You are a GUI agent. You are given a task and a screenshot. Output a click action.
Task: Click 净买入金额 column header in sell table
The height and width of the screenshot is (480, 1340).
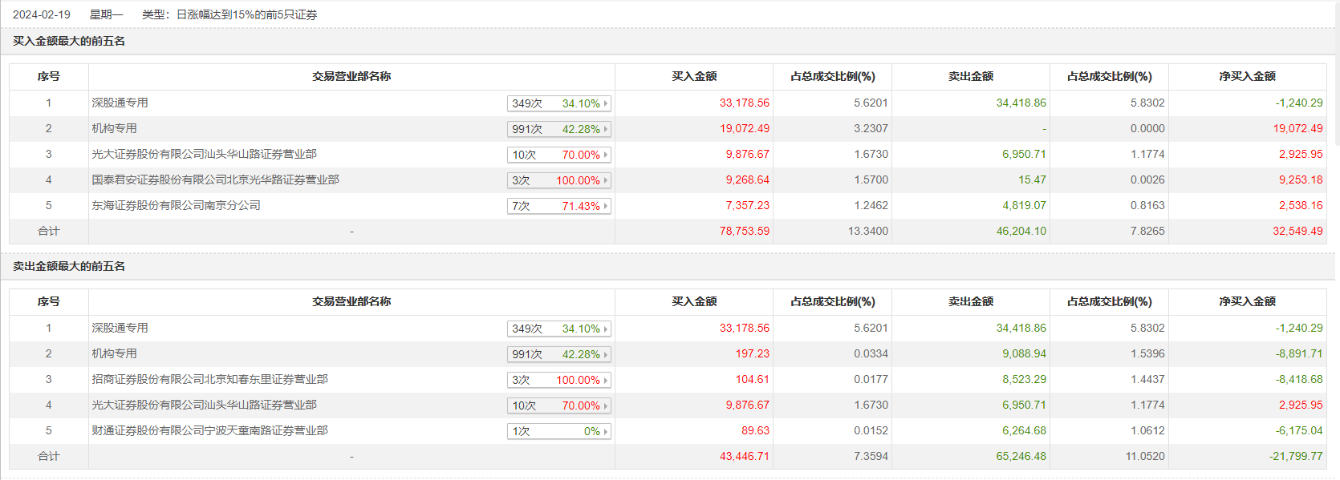[x=1247, y=301]
